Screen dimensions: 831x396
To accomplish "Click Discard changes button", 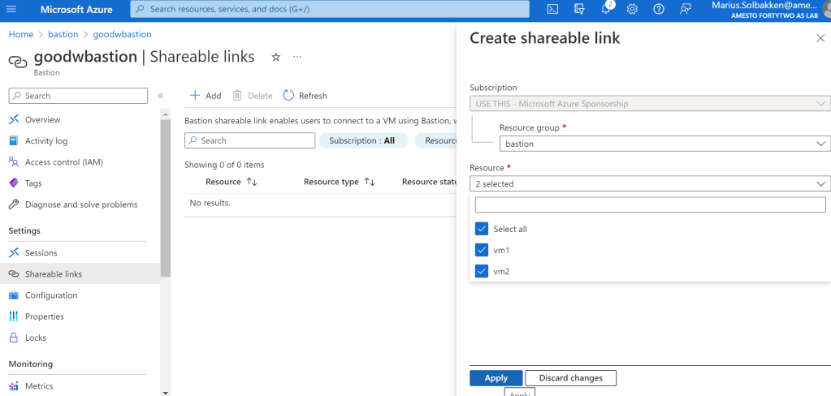I will (x=570, y=378).
